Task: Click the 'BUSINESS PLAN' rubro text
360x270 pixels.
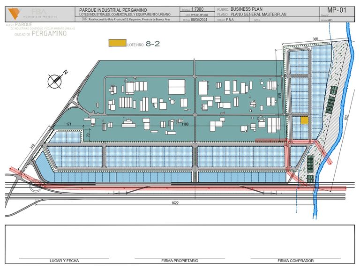Action: [247, 9]
